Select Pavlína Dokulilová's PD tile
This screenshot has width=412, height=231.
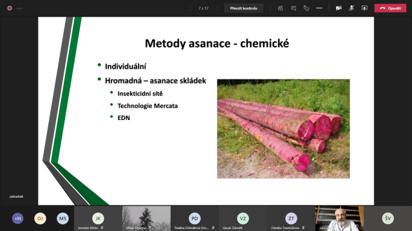[x=194, y=218]
